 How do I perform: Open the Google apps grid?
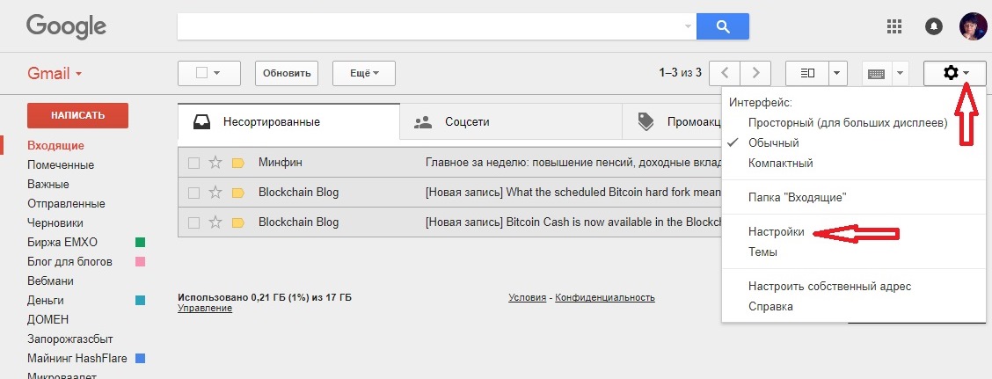(894, 26)
